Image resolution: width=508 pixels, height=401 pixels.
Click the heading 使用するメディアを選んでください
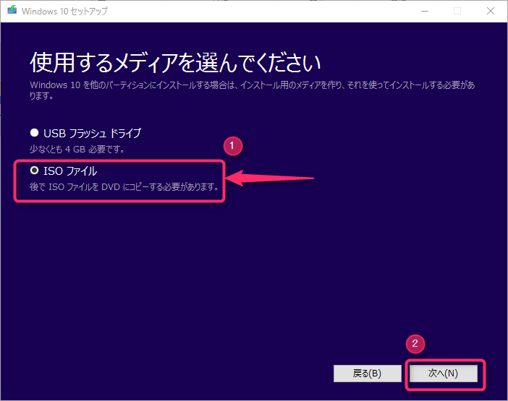[x=175, y=62]
